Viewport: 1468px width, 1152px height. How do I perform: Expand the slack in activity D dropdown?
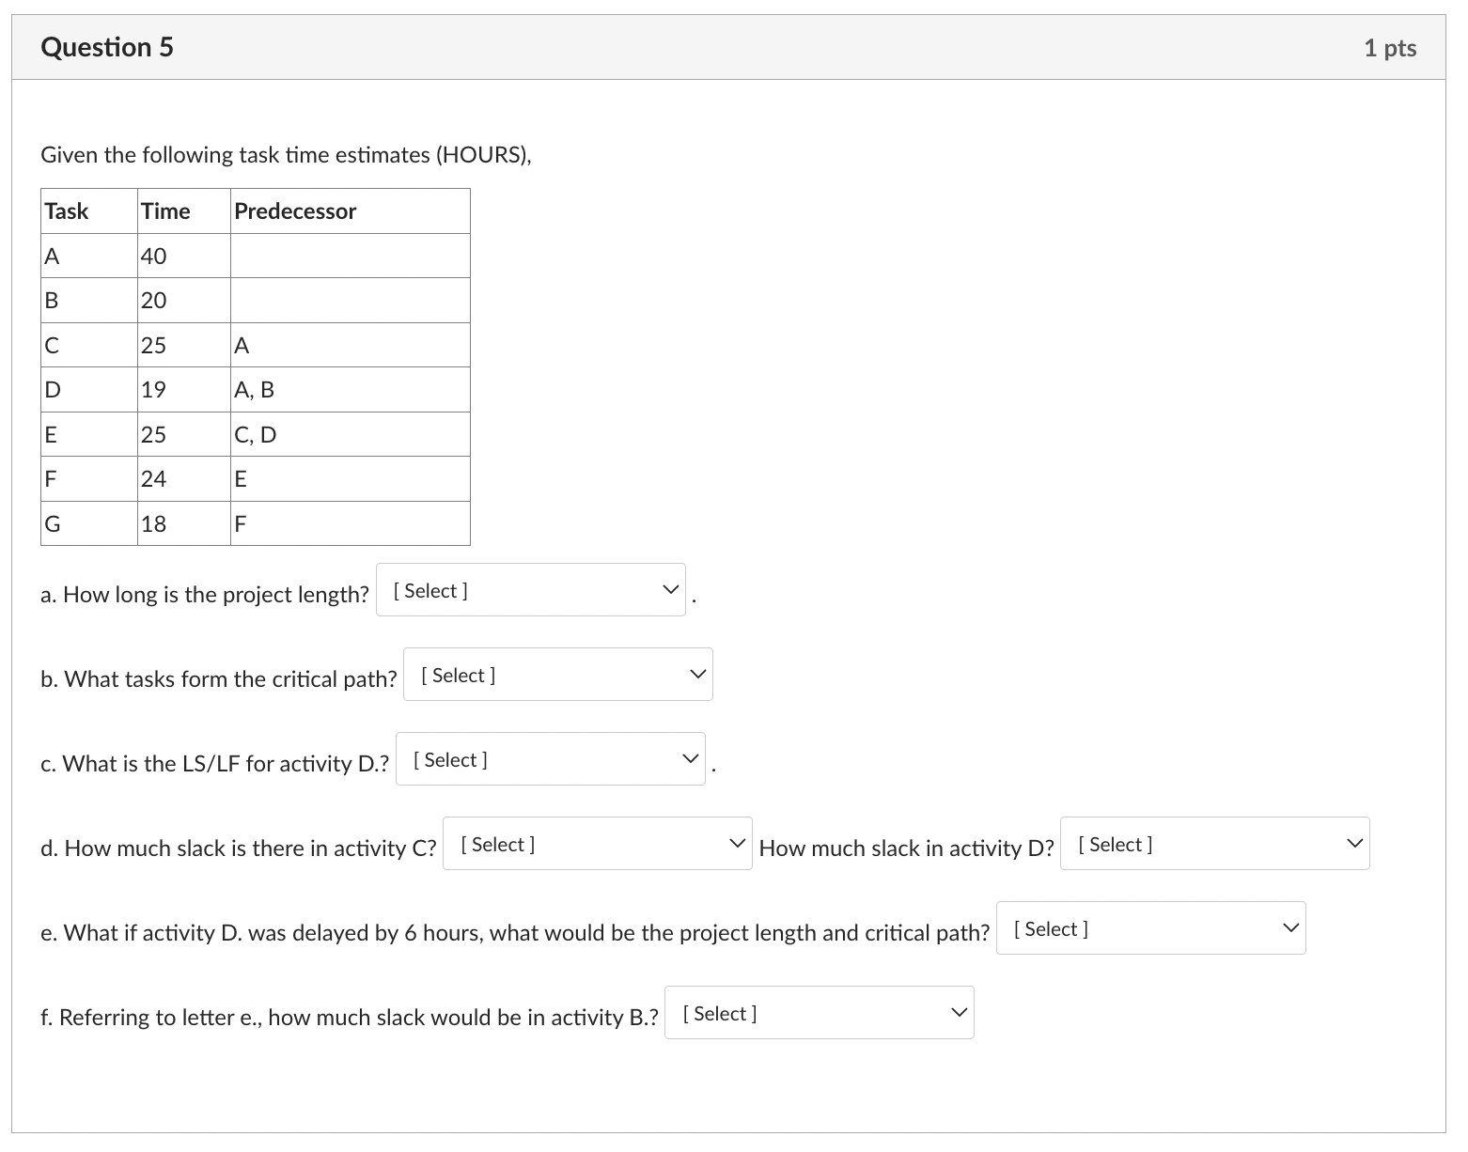(1213, 843)
